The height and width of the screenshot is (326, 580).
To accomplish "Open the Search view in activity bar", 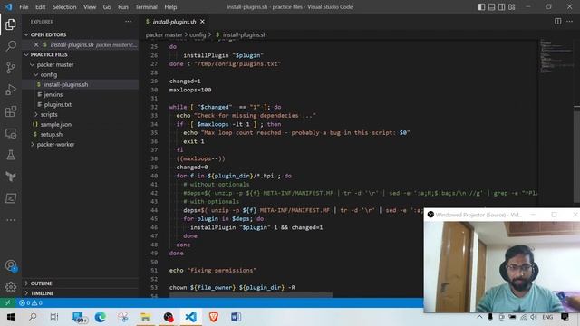I will coord(11,46).
